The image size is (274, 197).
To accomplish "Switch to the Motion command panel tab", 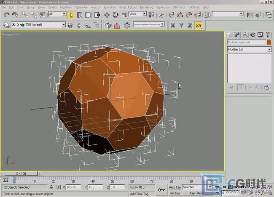I will [x=253, y=35].
